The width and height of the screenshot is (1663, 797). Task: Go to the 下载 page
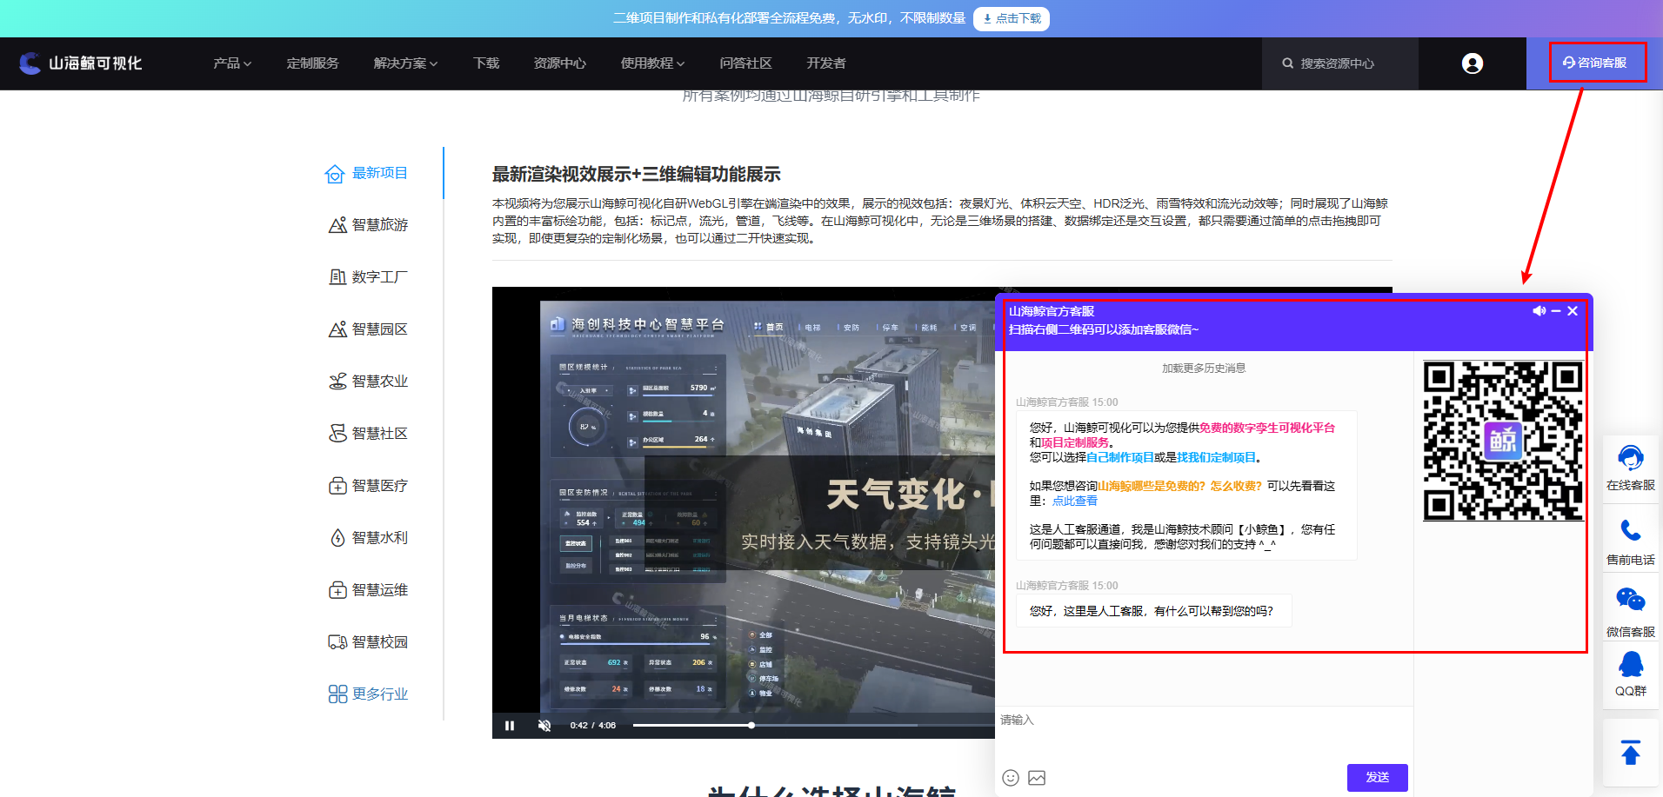click(486, 63)
